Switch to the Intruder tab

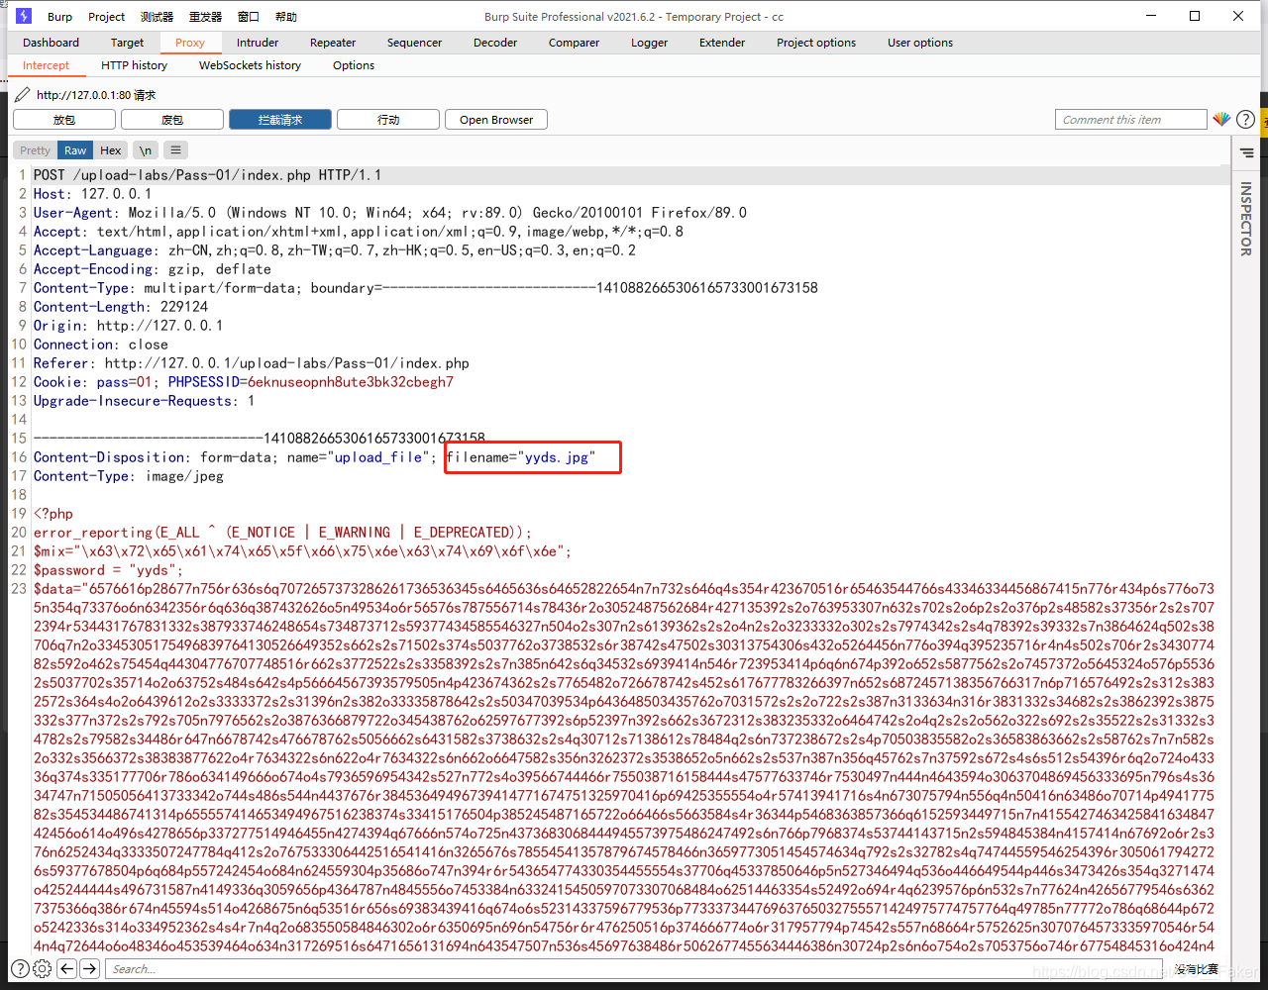(x=258, y=43)
